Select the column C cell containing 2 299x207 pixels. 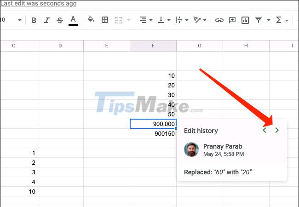tap(19, 162)
